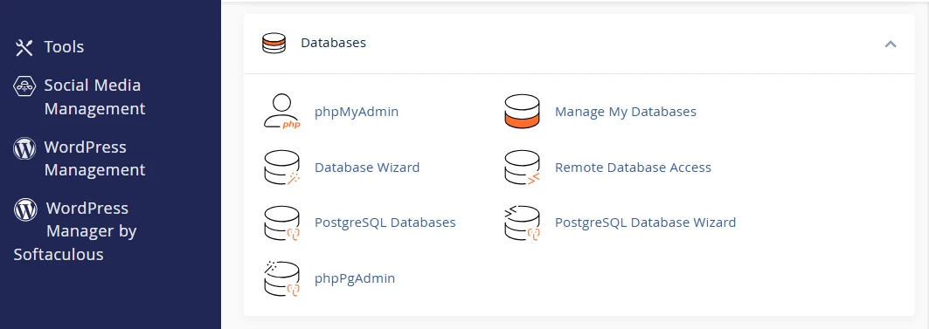Go to the PostgreSQL Databases link
Viewport: 929px width, 329px height.
click(x=385, y=223)
